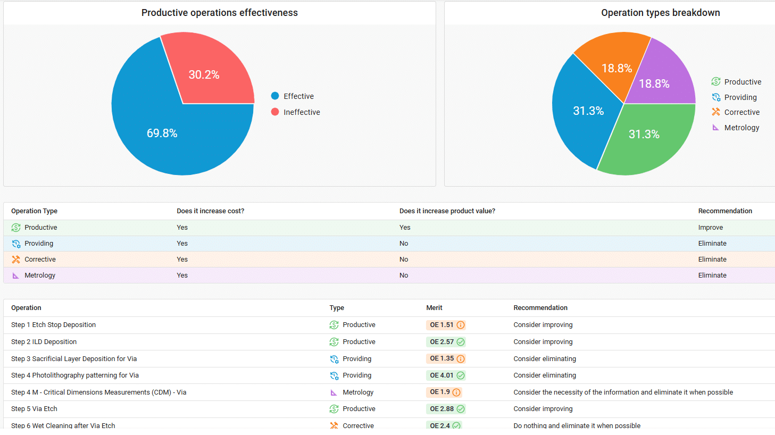The width and height of the screenshot is (775, 435).
Task: Click the Productive legend label in breakdown chart
Action: 743,82
